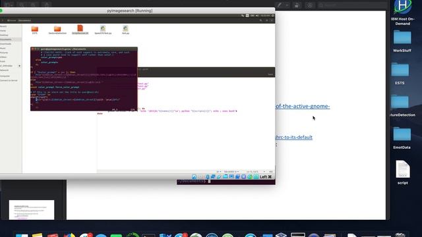
Task: Click the markup pencil icon in Mac toolbar
Action: tap(280, 5)
